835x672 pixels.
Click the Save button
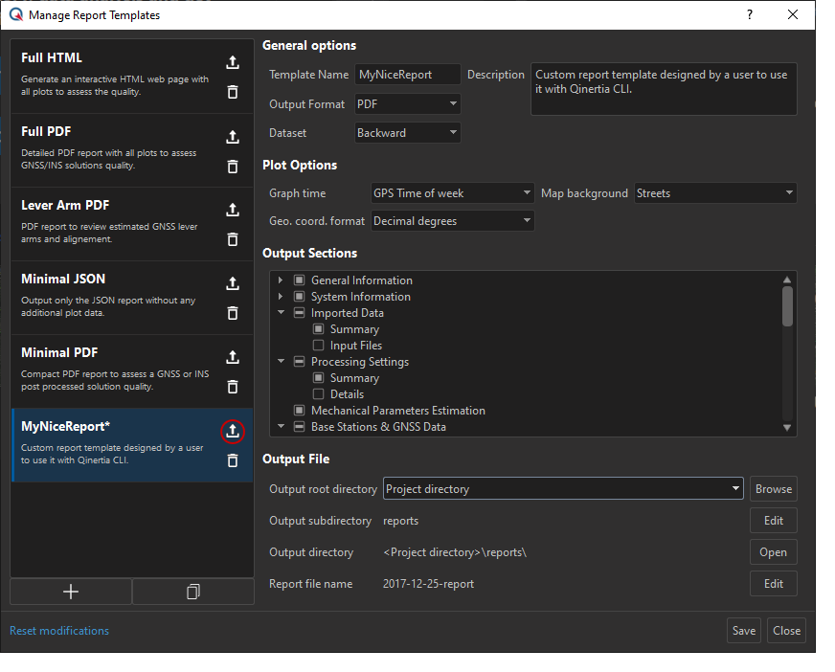(x=743, y=630)
